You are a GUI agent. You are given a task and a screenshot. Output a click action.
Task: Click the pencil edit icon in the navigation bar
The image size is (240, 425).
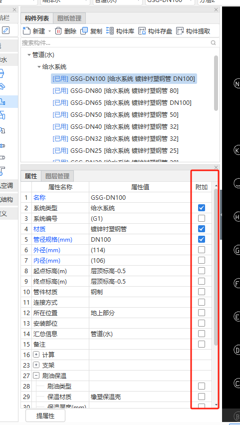coord(5,30)
